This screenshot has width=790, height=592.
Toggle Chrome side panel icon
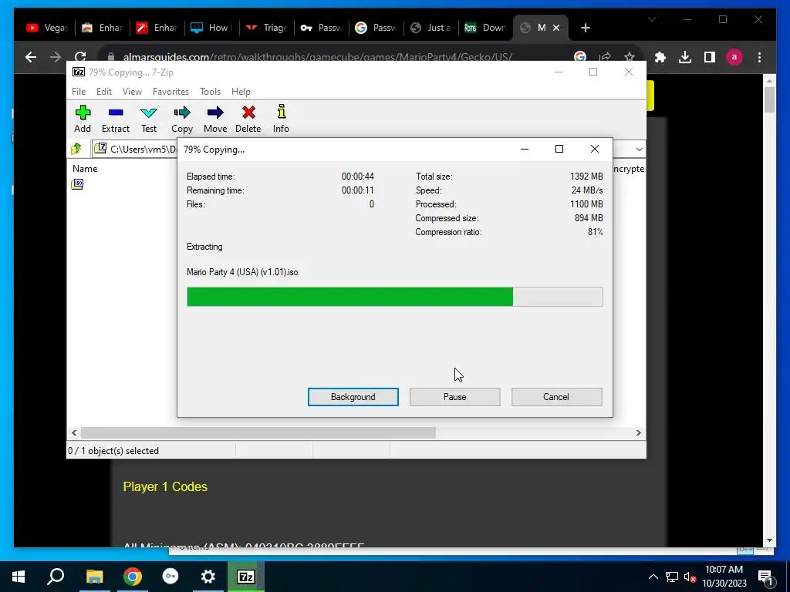710,57
